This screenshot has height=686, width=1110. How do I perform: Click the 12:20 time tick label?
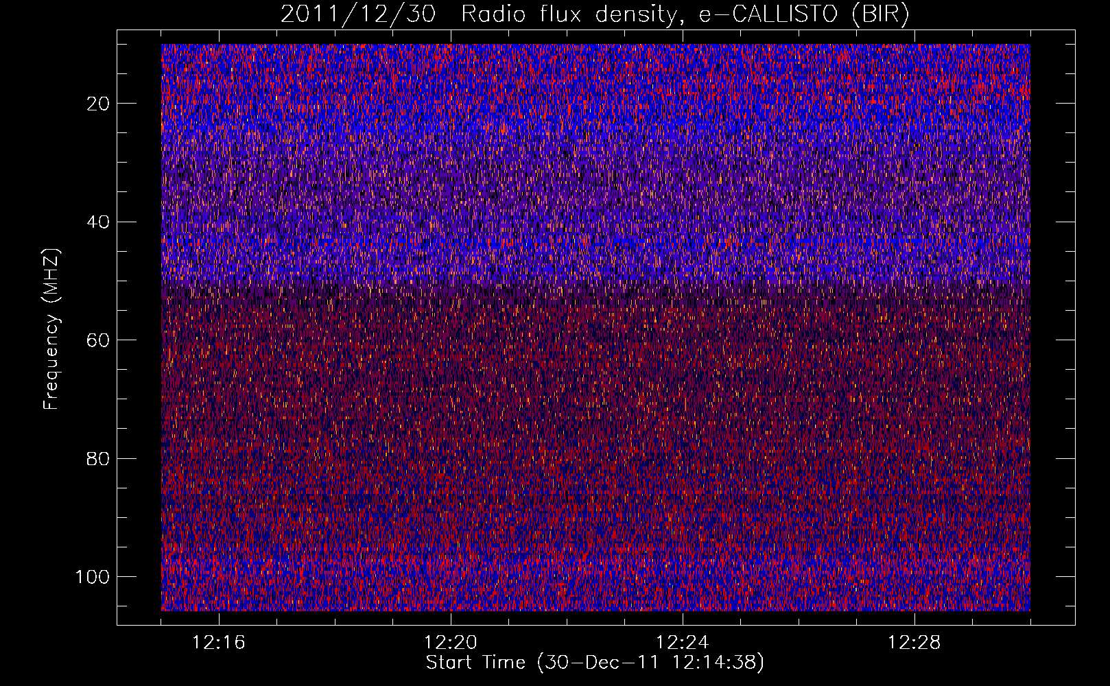click(451, 643)
